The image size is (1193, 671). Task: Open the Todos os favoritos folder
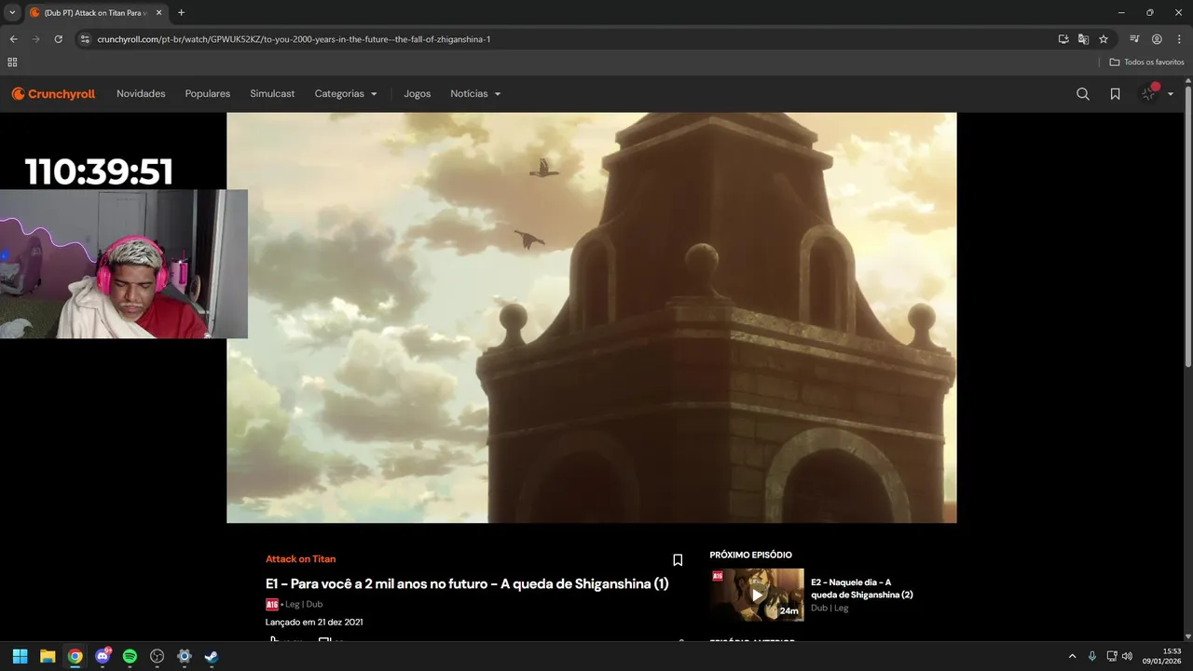coord(1146,62)
